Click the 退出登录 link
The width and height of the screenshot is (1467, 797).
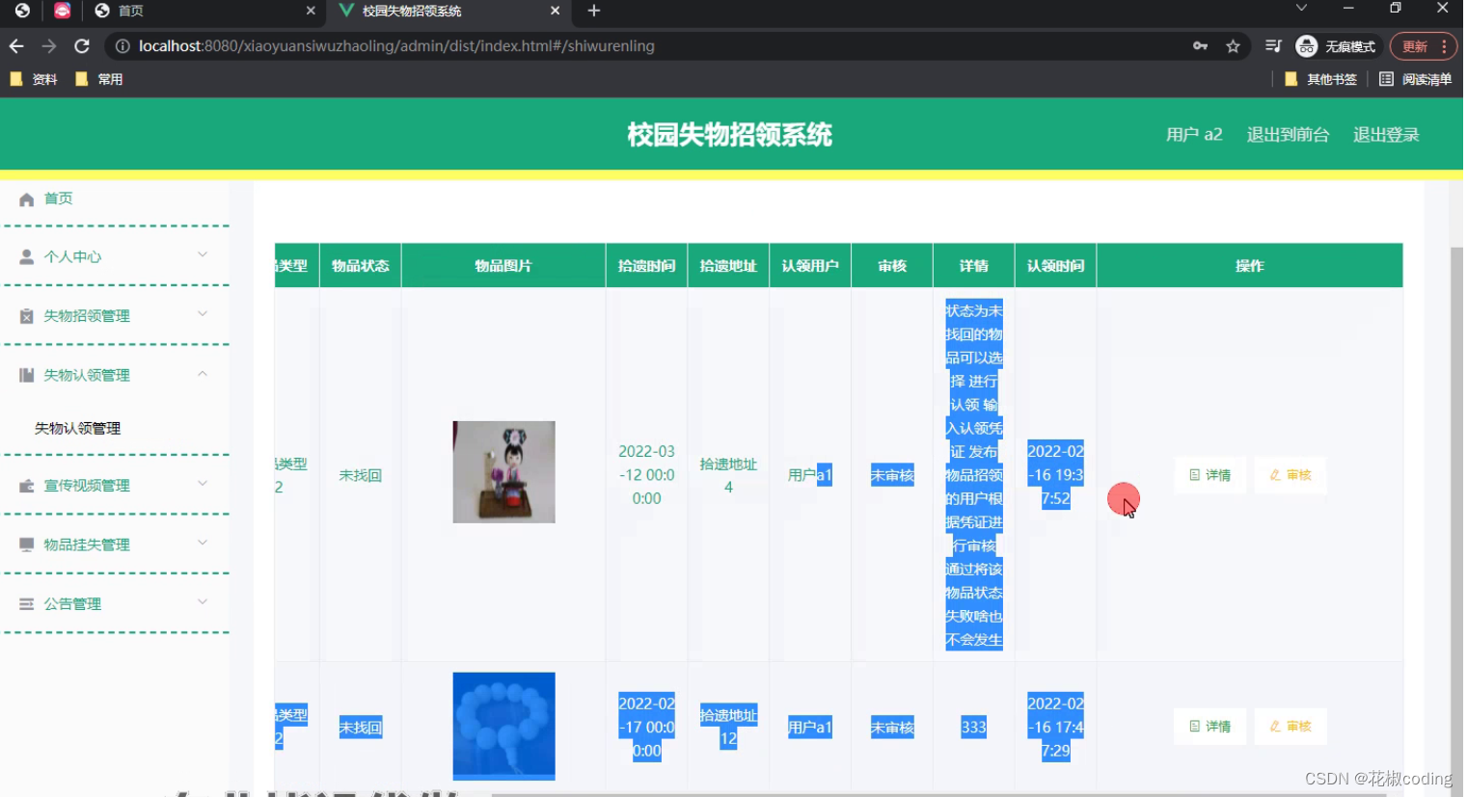click(x=1386, y=135)
